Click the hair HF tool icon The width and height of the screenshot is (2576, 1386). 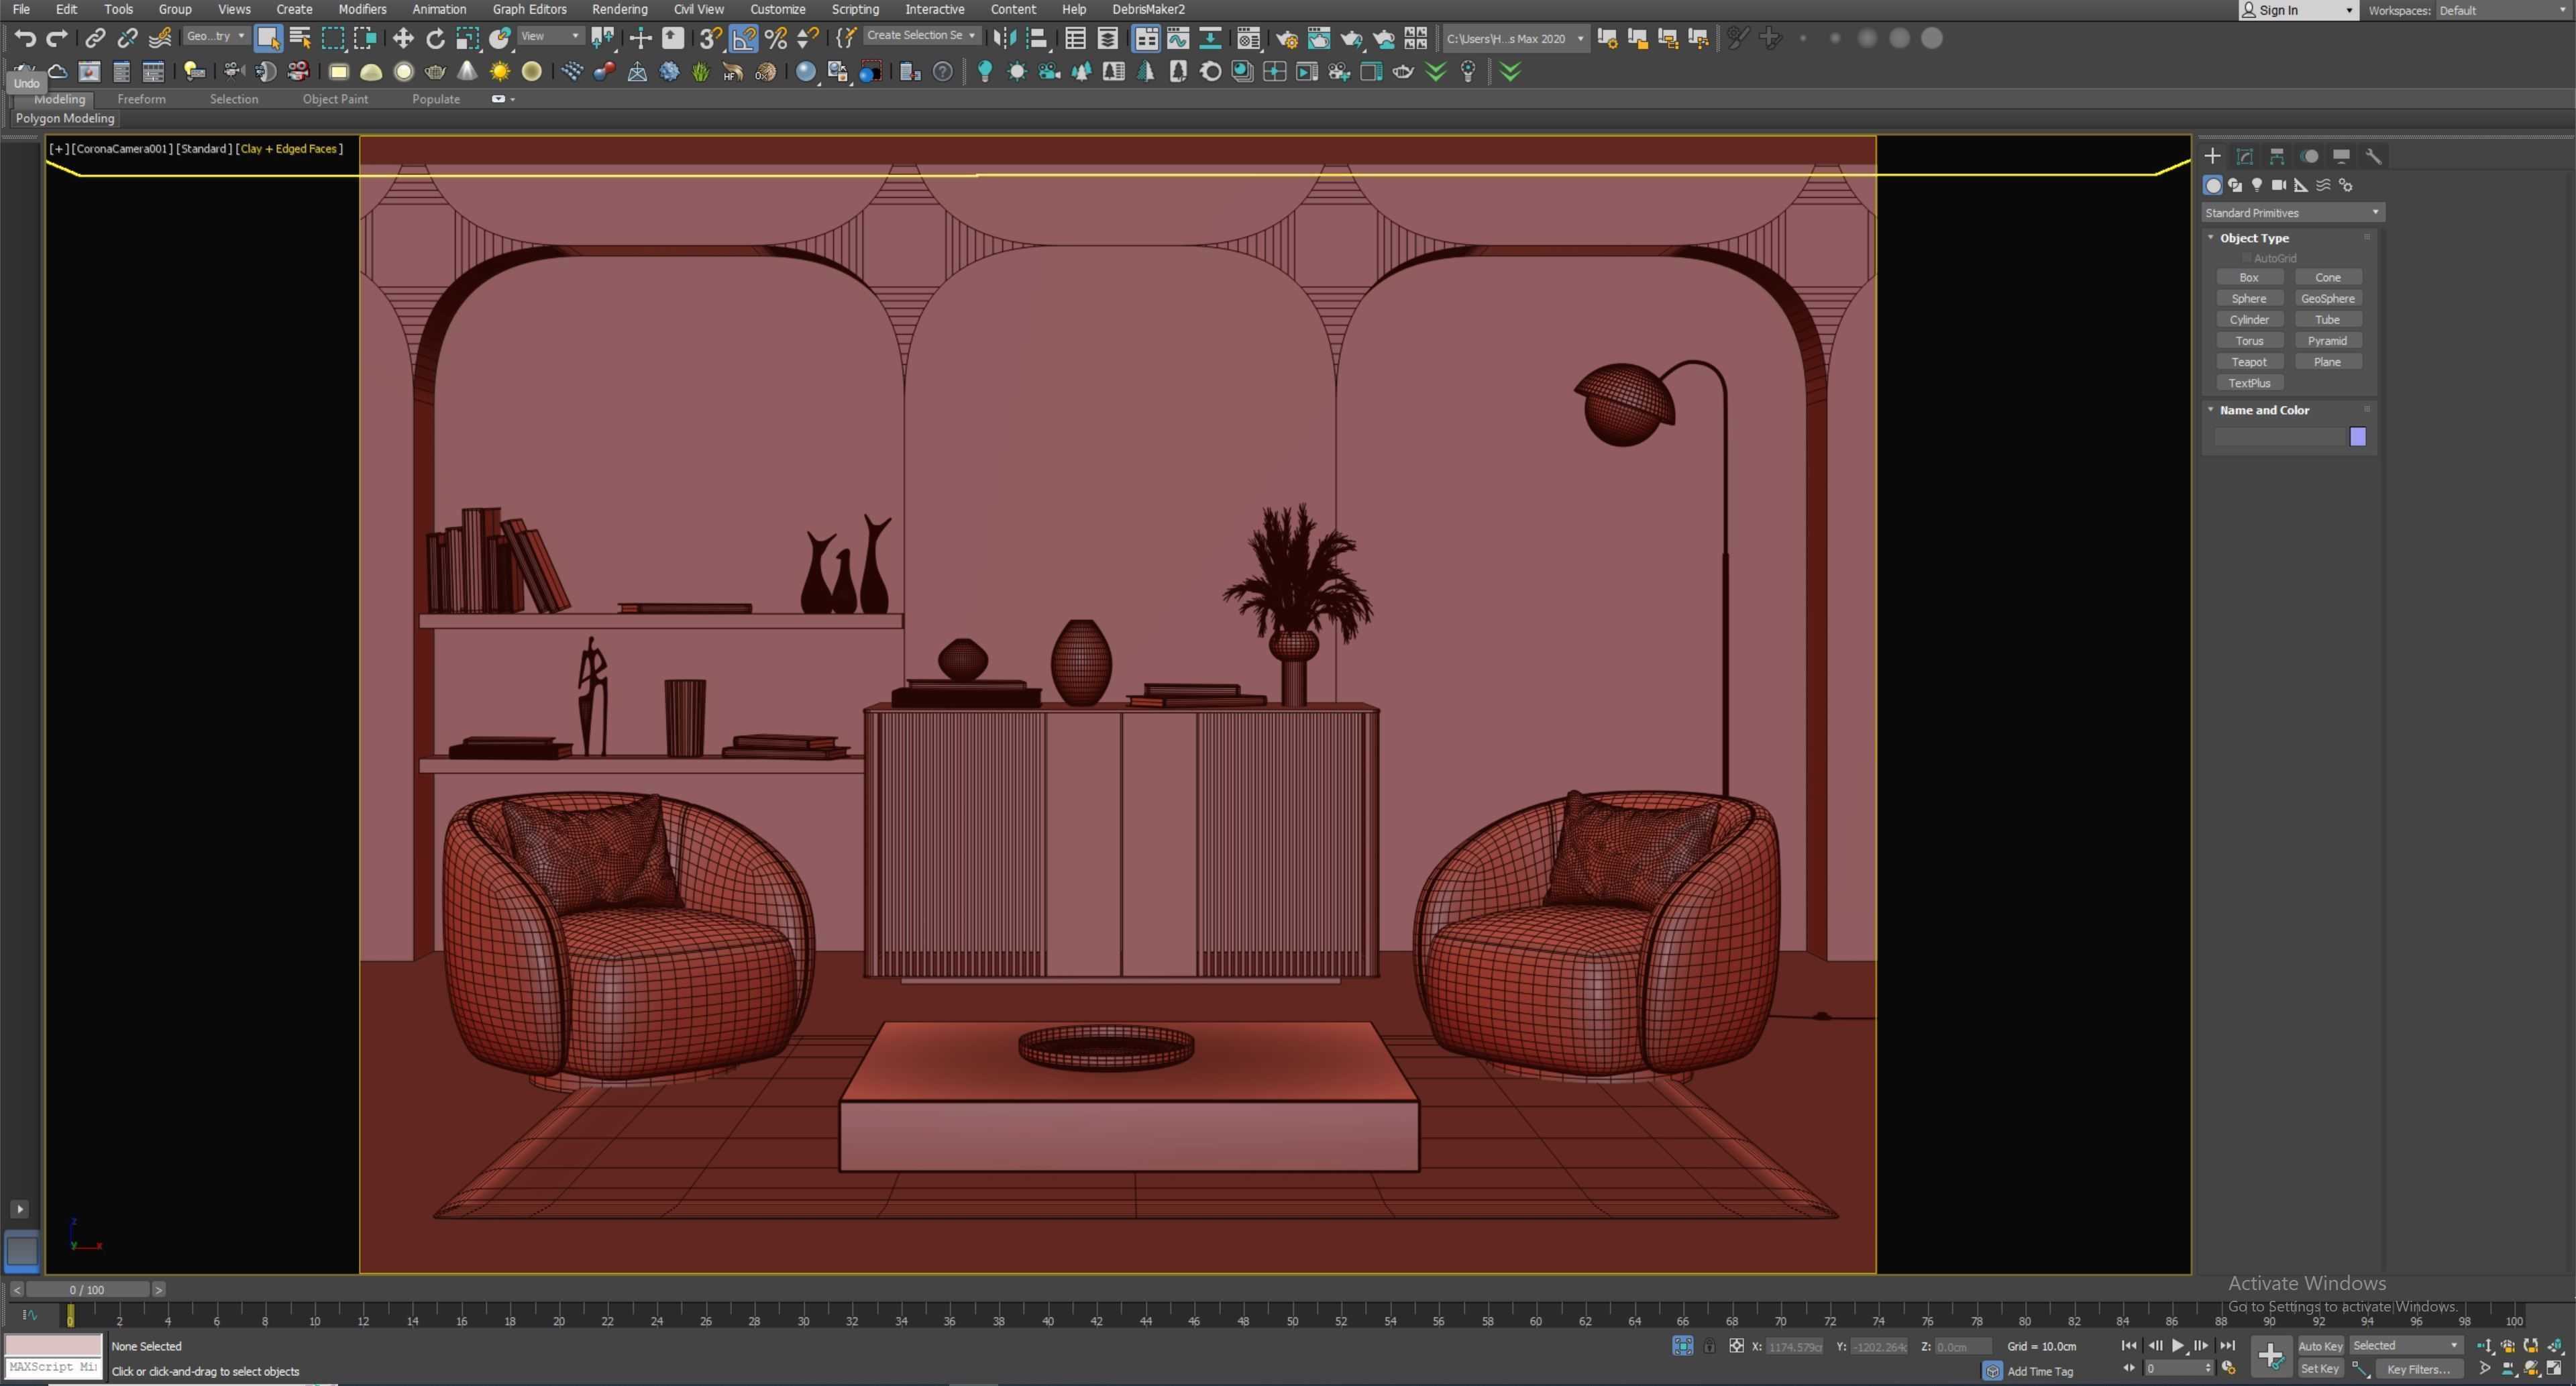click(733, 71)
